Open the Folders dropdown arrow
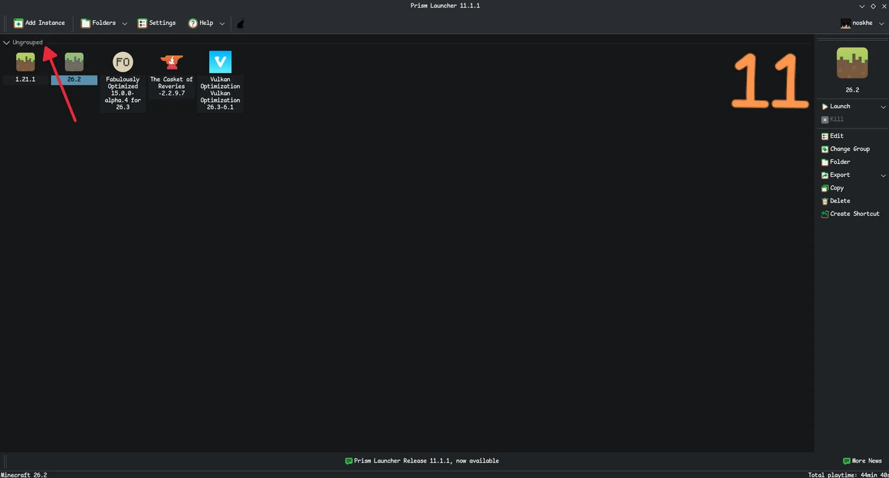This screenshot has height=478, width=889. [125, 24]
